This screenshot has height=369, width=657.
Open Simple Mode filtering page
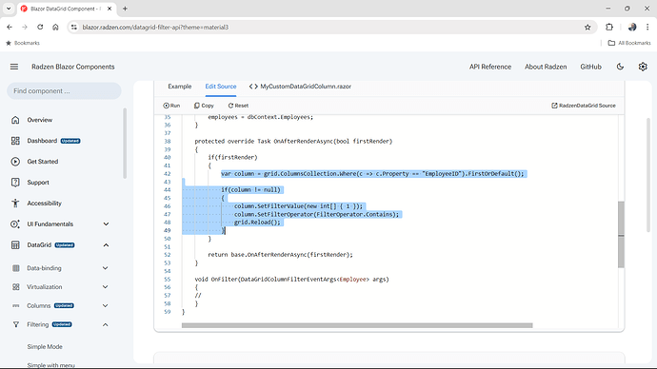pyautogui.click(x=45, y=347)
